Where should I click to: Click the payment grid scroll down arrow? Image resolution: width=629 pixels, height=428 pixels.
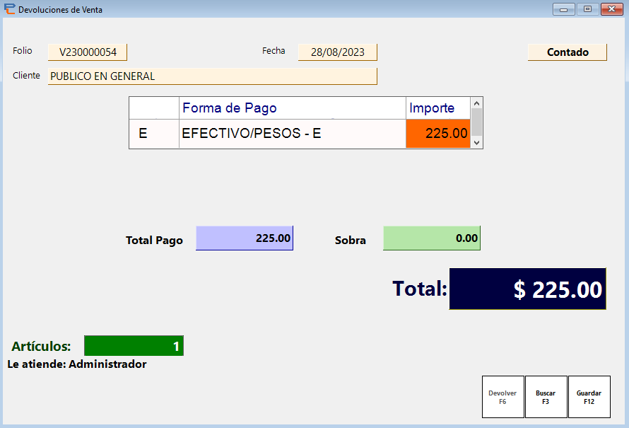[476, 142]
